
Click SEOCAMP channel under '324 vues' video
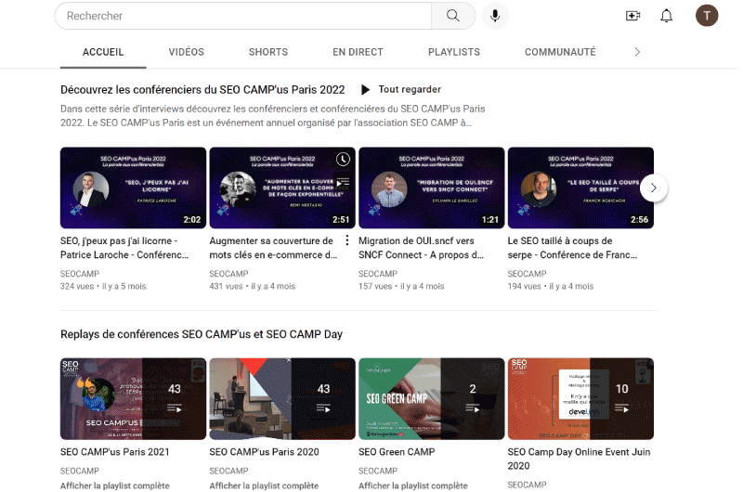(80, 274)
